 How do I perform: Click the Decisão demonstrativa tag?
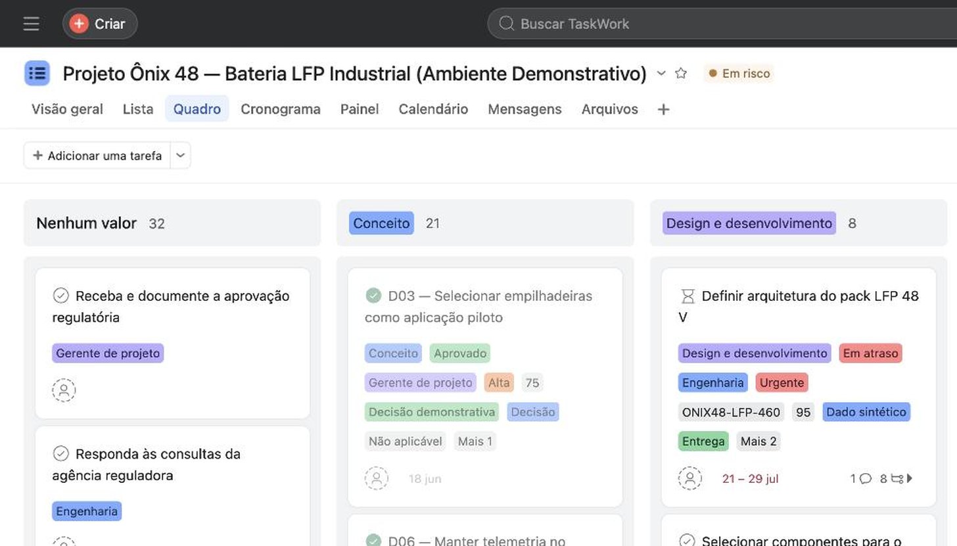pos(432,412)
